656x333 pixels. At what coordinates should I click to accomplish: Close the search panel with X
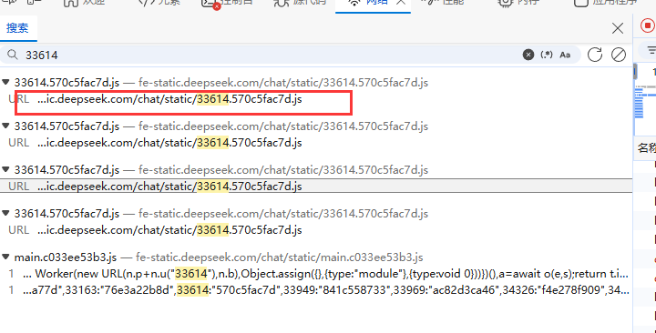point(618,28)
